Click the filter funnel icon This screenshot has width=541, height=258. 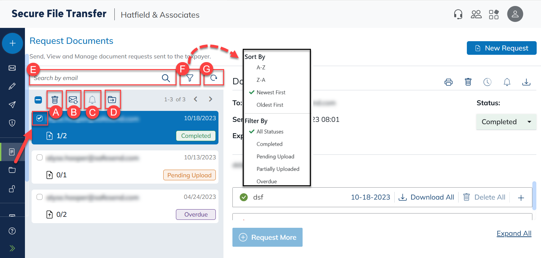pyautogui.click(x=190, y=78)
